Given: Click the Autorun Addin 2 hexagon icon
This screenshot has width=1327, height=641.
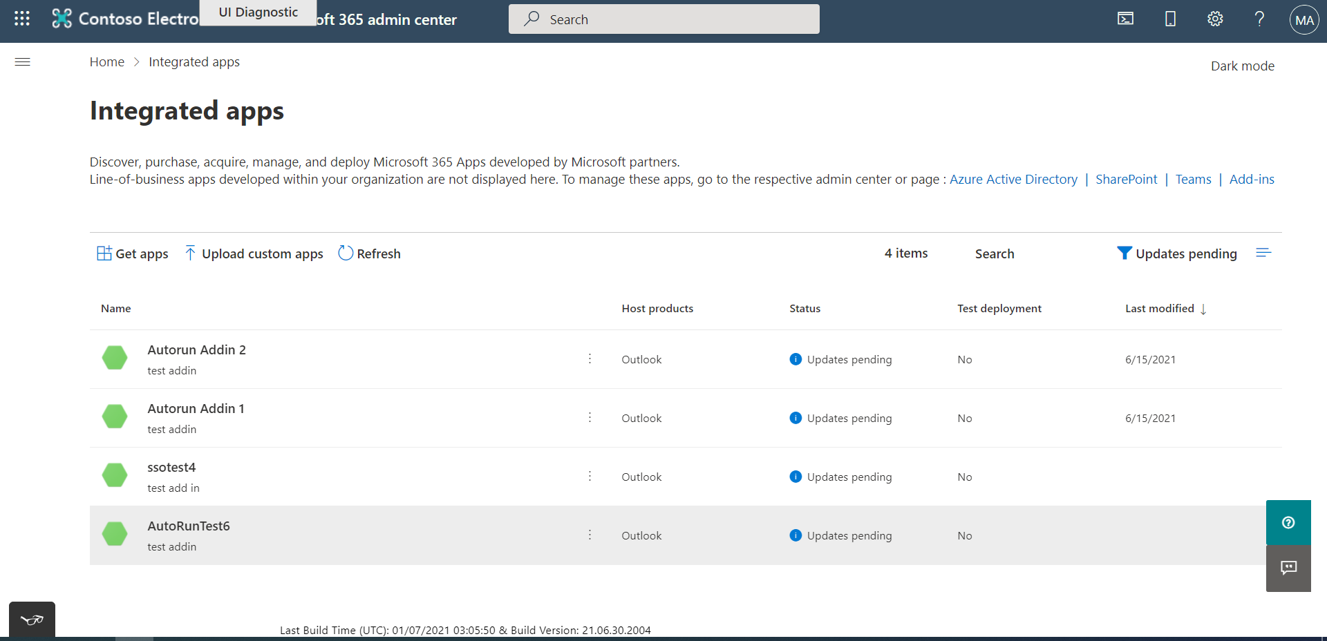Looking at the screenshot, I should coord(115,358).
